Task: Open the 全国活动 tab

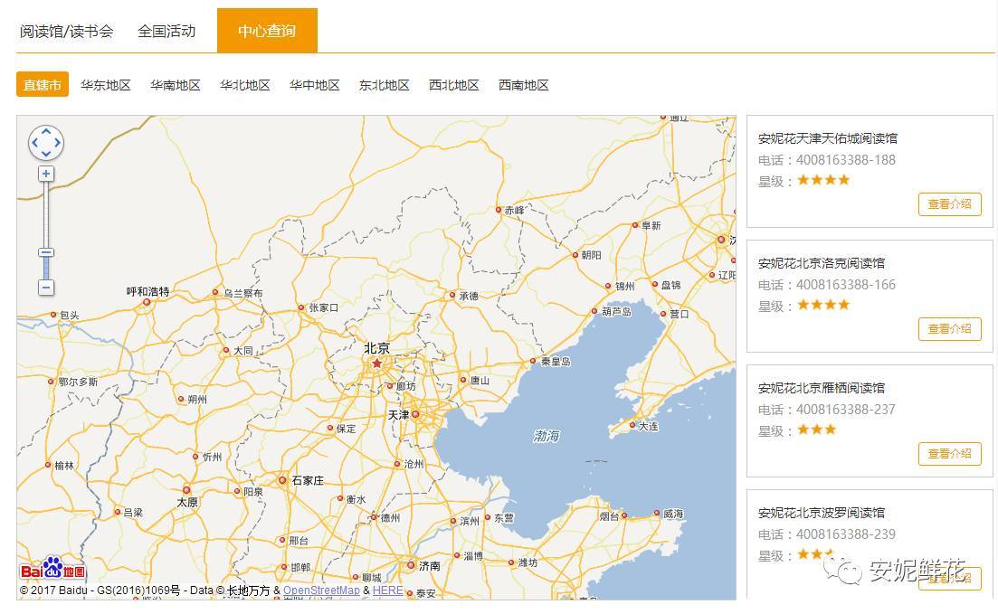Action: [x=166, y=30]
